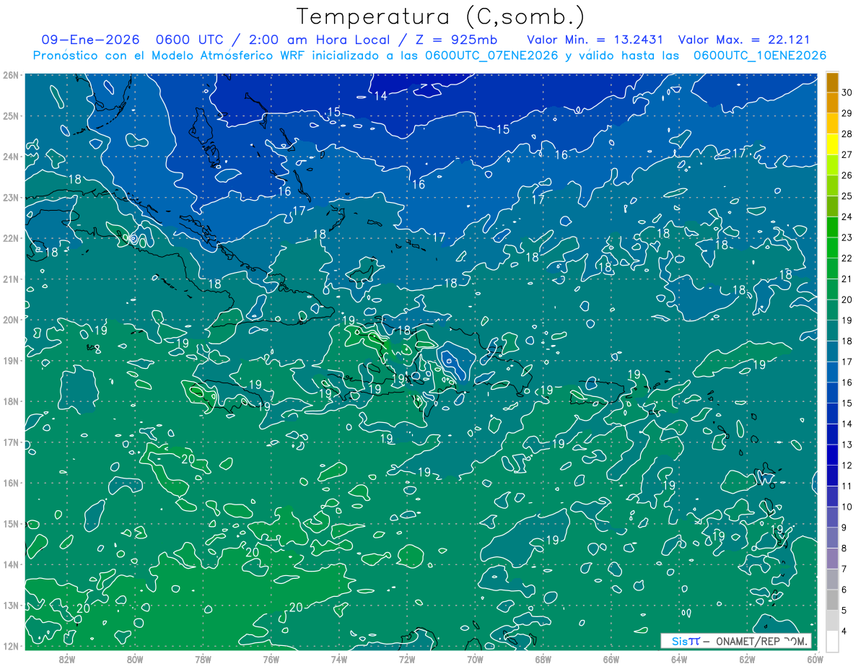Click the '18N' latitude axis label
Image resolution: width=866 pixels, height=669 pixels.
[11, 401]
